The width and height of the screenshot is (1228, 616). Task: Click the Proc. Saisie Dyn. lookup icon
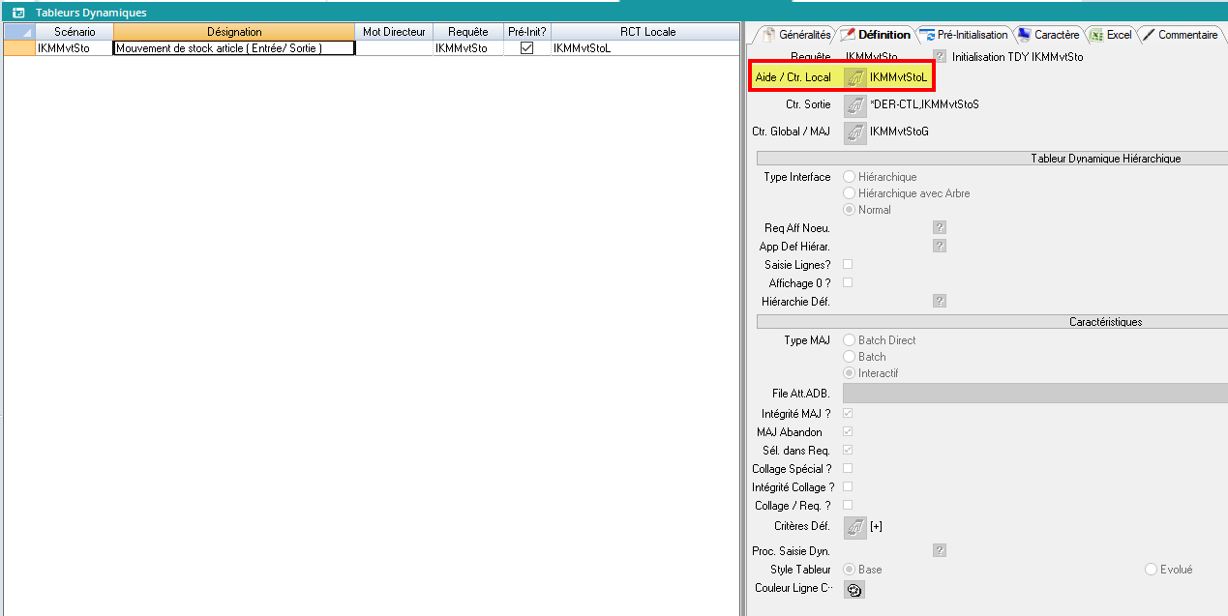(x=939, y=551)
